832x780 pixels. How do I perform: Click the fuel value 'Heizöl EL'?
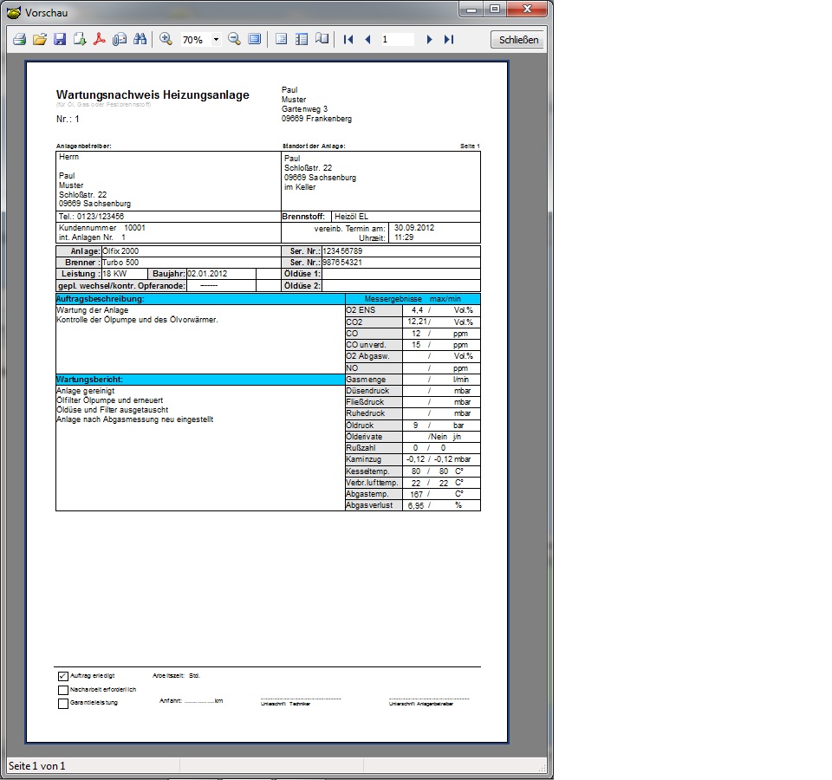pyautogui.click(x=351, y=217)
